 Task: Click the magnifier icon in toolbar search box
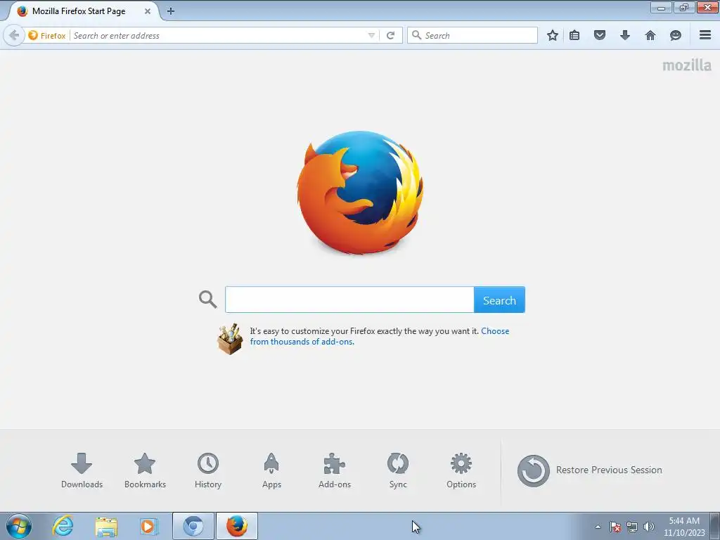tap(416, 35)
